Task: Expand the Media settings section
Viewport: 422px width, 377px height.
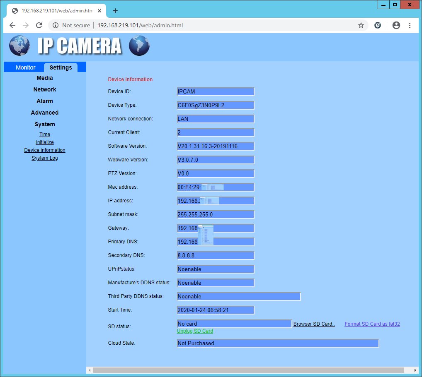Action: 45,78
